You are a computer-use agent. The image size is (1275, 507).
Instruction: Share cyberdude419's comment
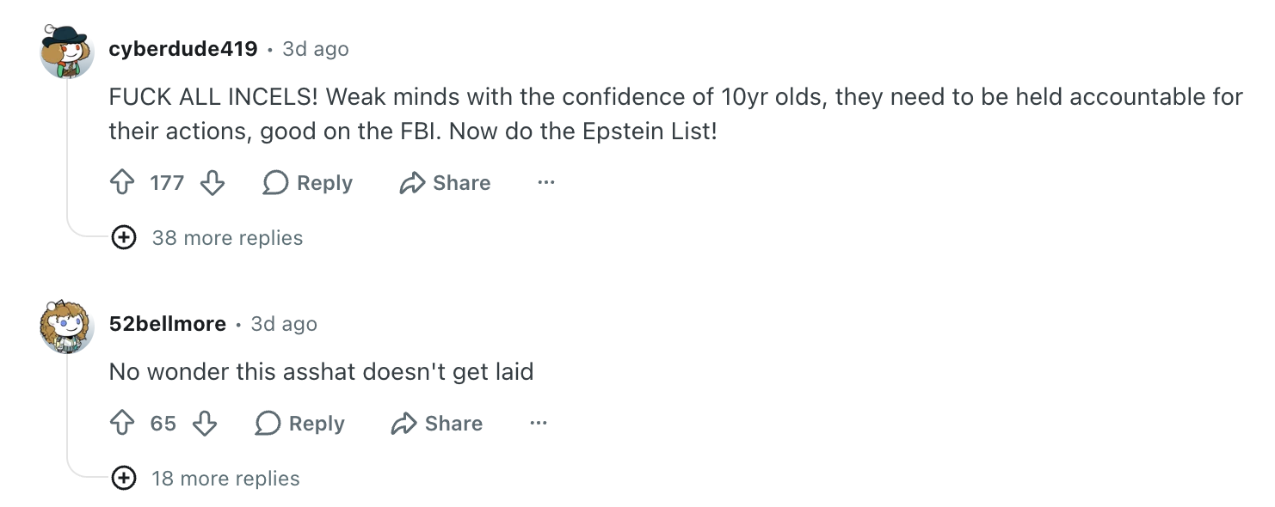[445, 183]
